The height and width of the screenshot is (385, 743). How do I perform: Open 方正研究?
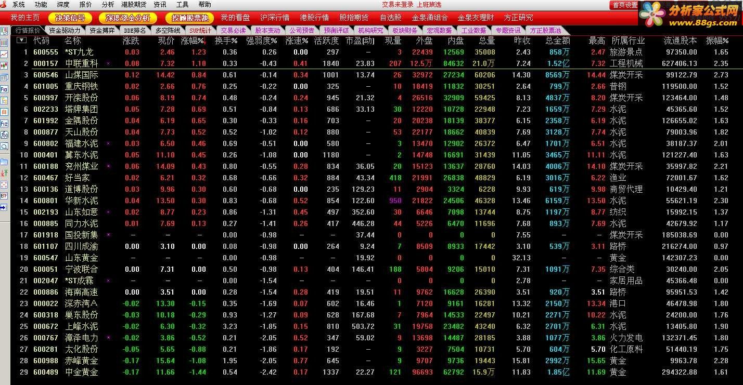click(518, 18)
